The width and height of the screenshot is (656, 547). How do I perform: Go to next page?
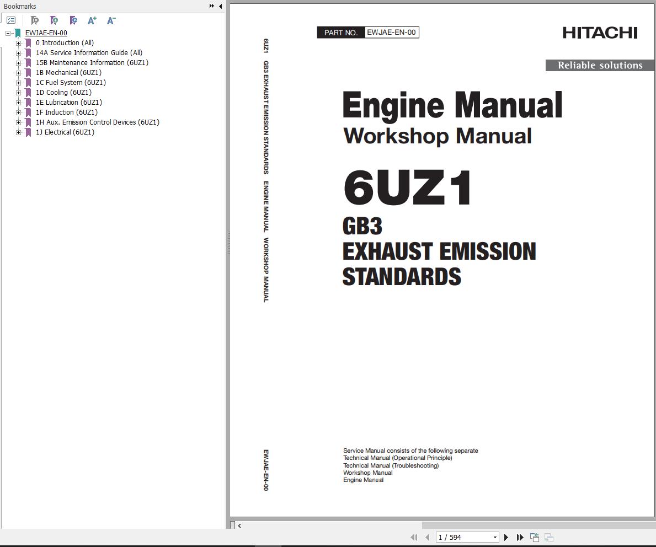506,538
